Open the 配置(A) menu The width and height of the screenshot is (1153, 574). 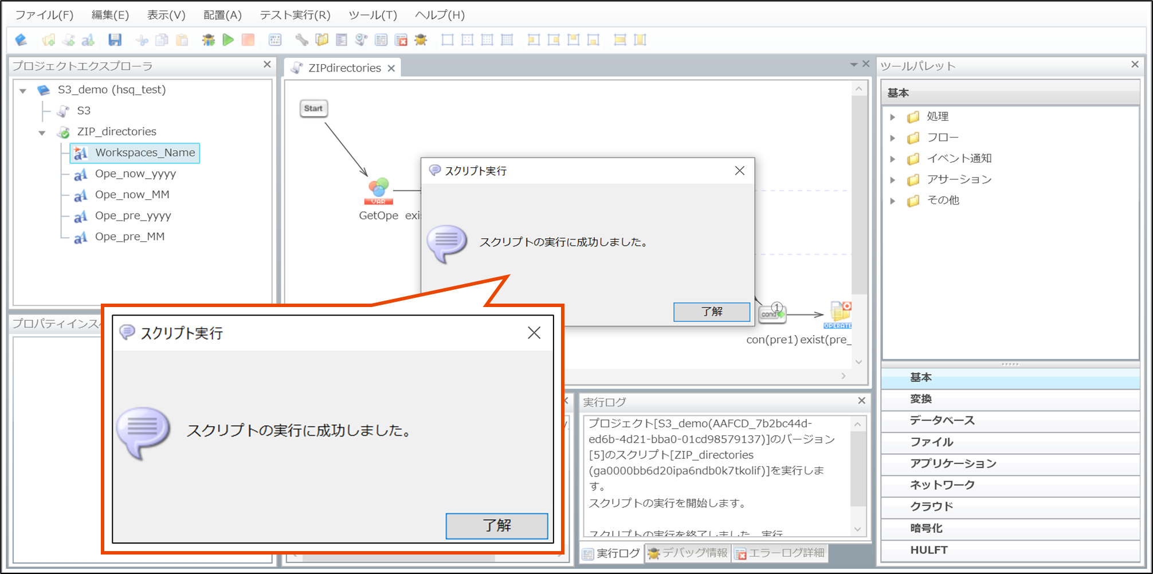(222, 15)
